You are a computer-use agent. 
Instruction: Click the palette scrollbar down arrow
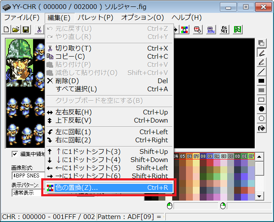[x=259, y=196]
